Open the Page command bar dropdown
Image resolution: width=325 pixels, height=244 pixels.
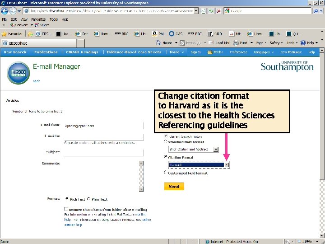point(260,43)
